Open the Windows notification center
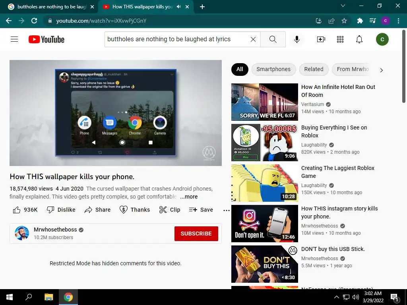This screenshot has height=305, width=407. tap(394, 297)
